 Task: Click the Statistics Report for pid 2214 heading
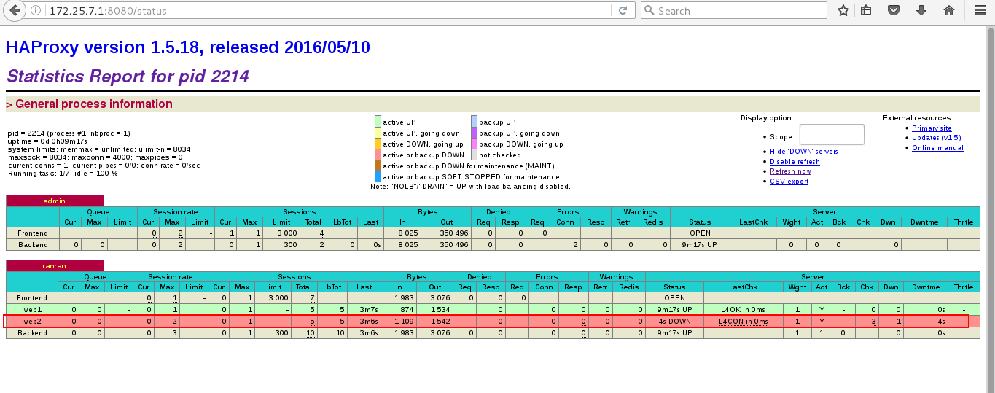pos(128,76)
